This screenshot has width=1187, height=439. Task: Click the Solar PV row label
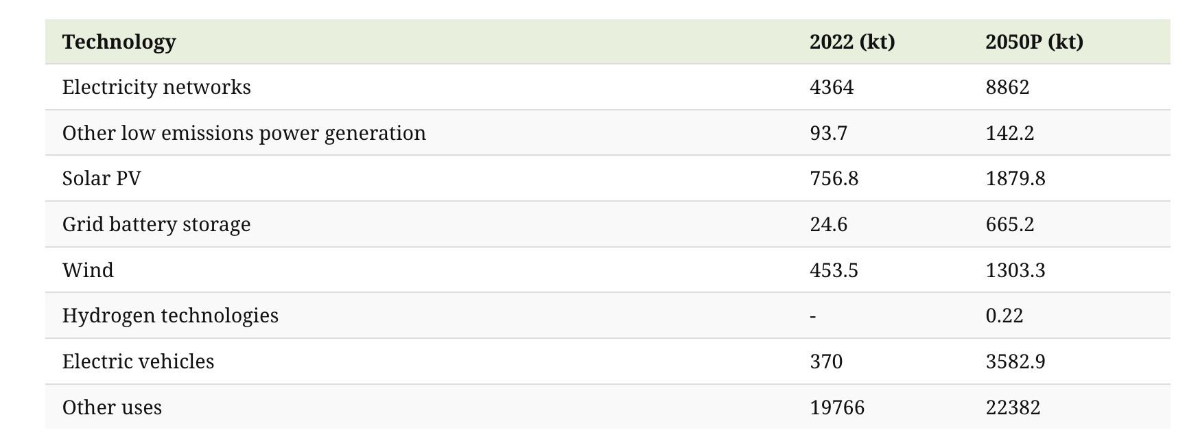102,178
